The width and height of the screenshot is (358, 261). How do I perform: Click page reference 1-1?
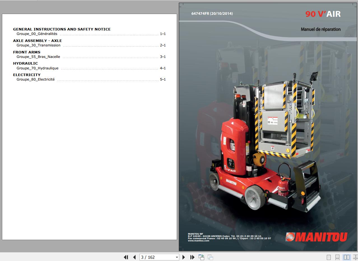click(x=163, y=34)
